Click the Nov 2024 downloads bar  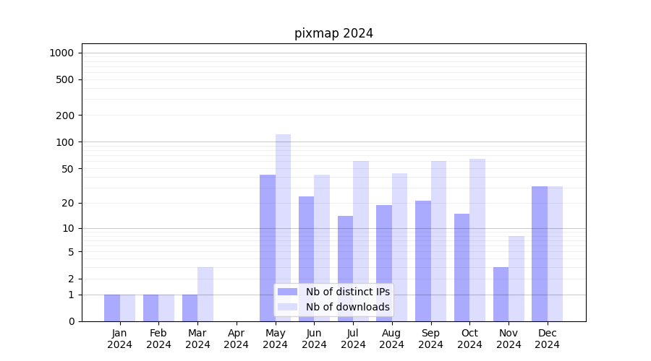[x=516, y=278]
